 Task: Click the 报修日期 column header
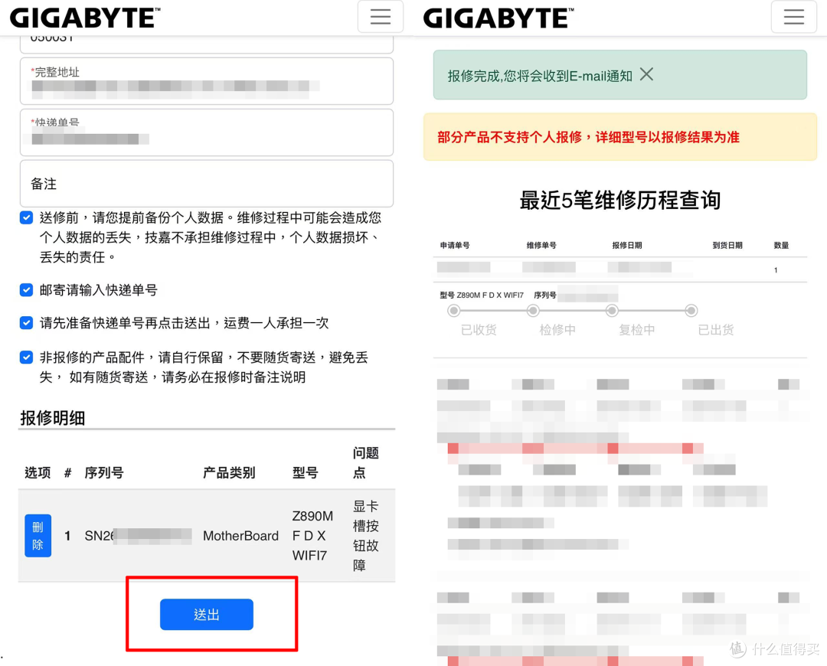[627, 245]
